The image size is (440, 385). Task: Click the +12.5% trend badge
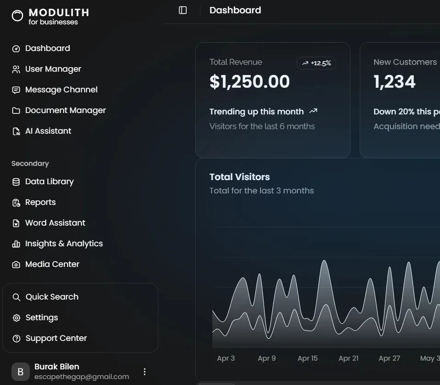(316, 63)
